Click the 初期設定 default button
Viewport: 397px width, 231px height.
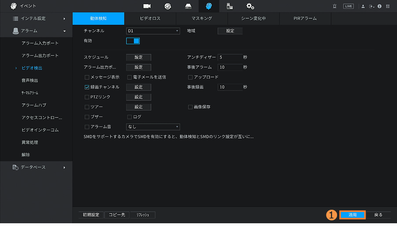(91, 215)
